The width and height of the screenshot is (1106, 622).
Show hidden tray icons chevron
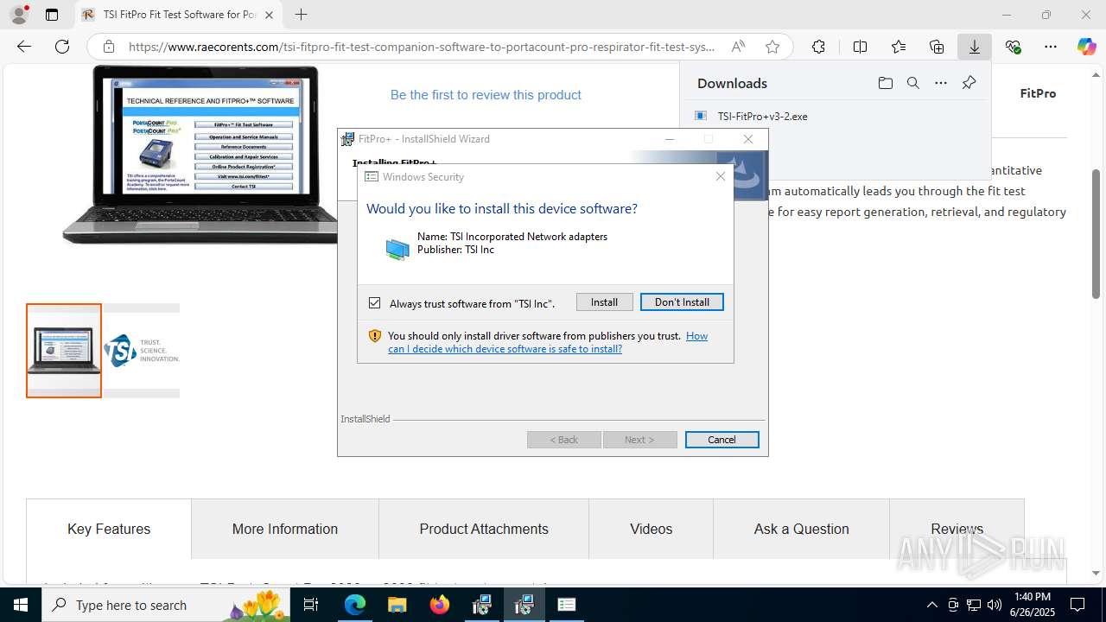pos(931,605)
